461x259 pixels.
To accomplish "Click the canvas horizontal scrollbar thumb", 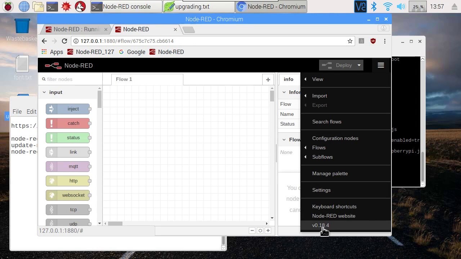I will click(x=115, y=223).
